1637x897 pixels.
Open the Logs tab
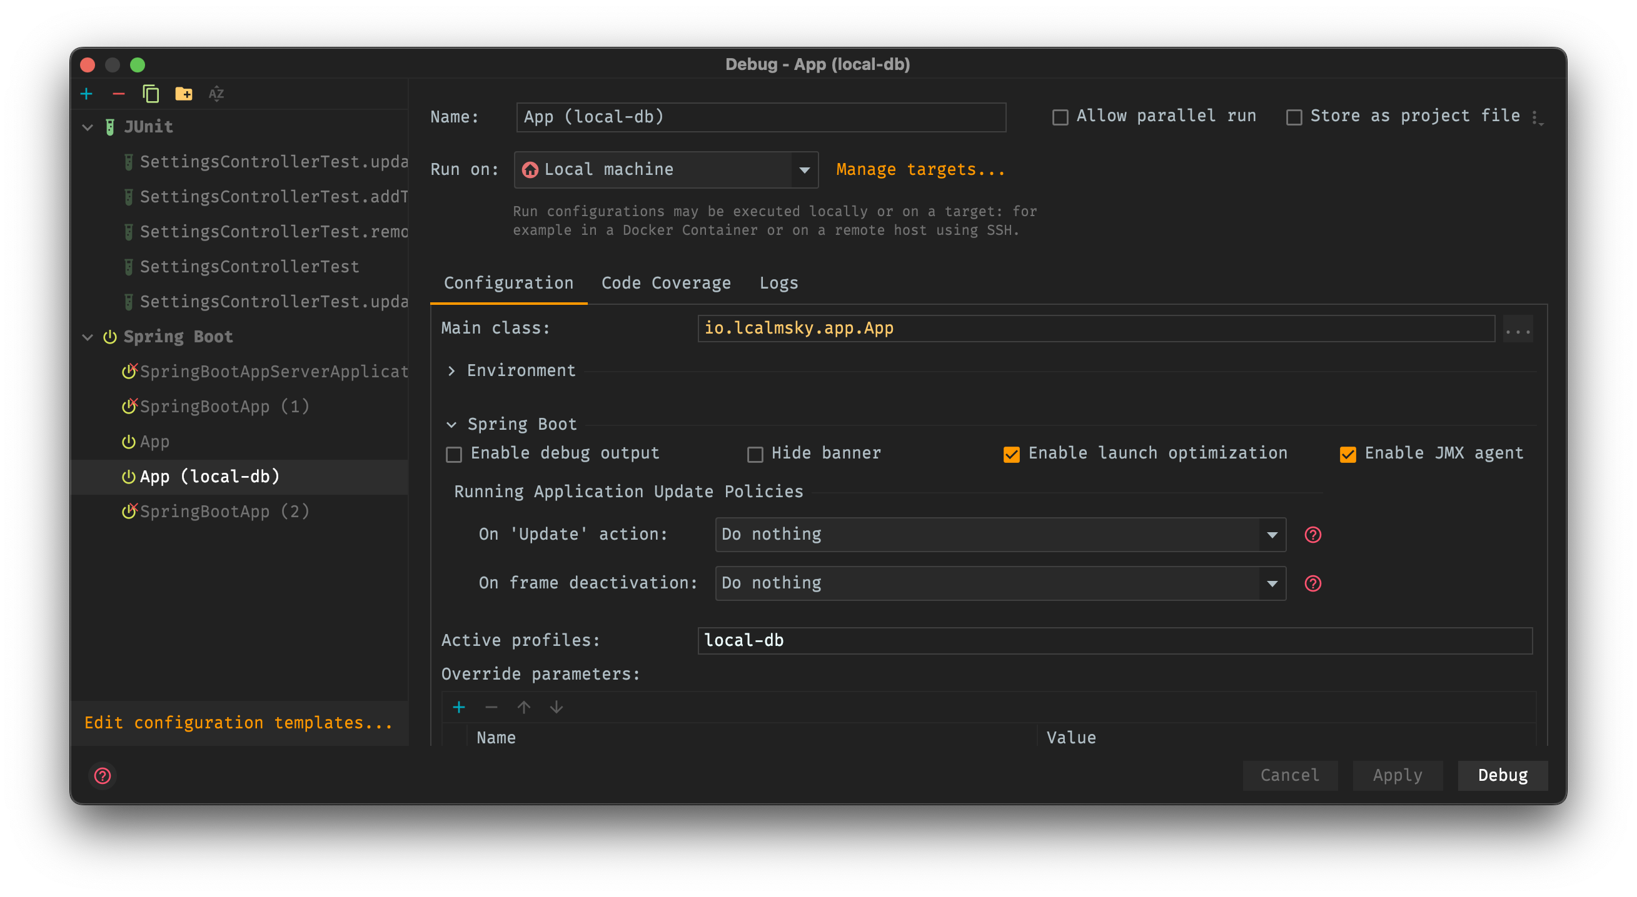point(778,283)
